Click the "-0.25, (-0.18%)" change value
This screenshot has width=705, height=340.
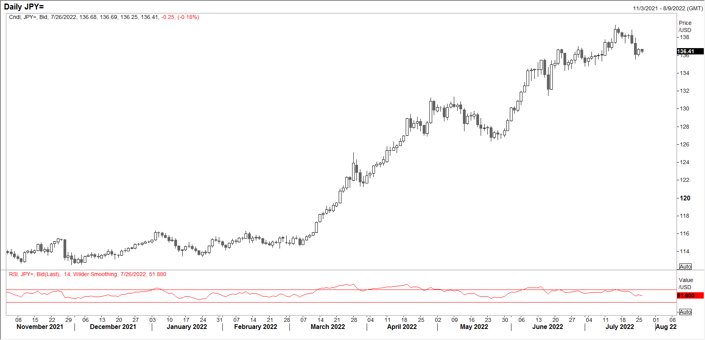[180, 17]
